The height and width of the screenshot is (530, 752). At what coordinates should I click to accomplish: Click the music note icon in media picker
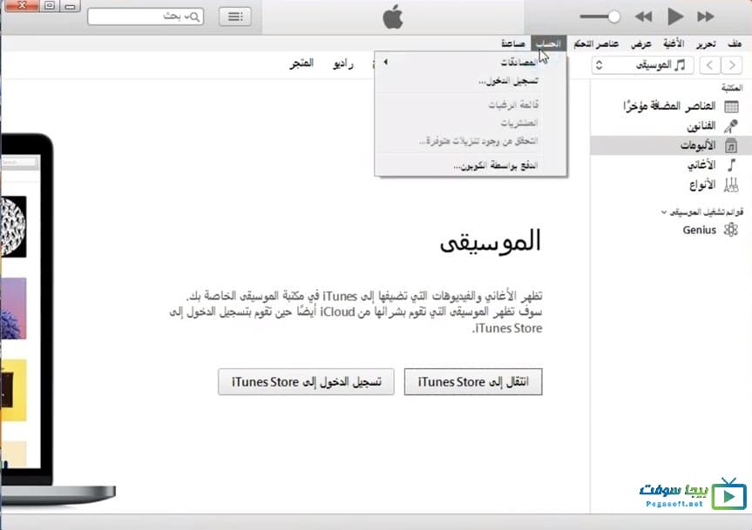(680, 64)
